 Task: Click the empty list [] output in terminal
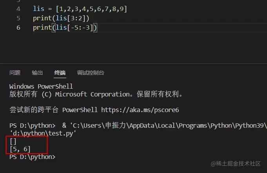[13, 141]
